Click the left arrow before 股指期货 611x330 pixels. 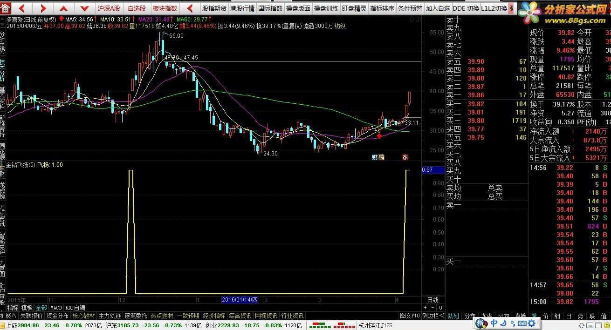pyautogui.click(x=190, y=8)
